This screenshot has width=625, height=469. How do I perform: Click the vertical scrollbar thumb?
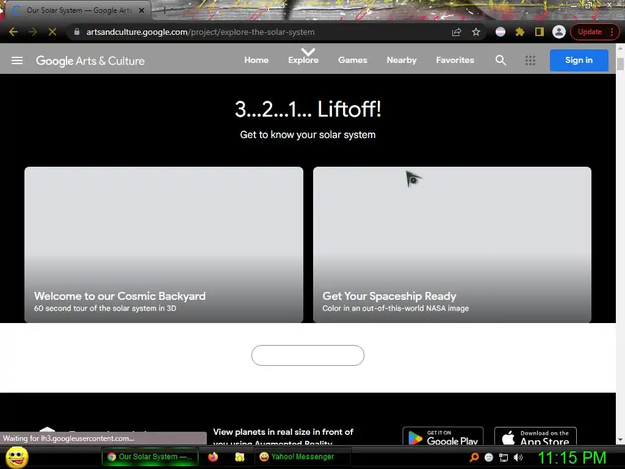(x=620, y=64)
